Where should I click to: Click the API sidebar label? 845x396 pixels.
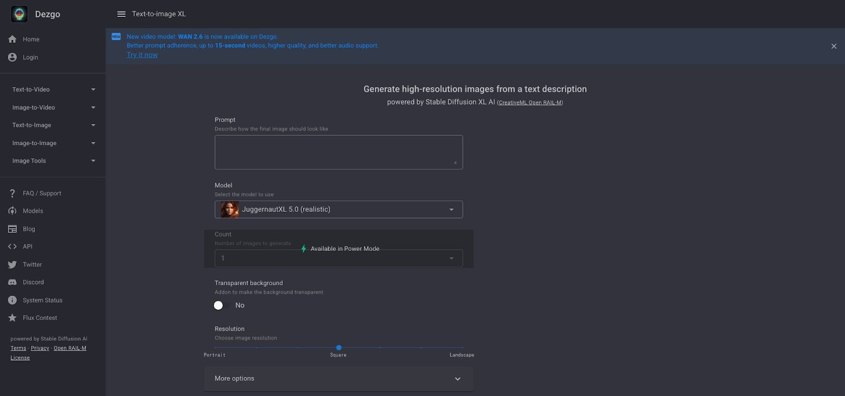(27, 247)
